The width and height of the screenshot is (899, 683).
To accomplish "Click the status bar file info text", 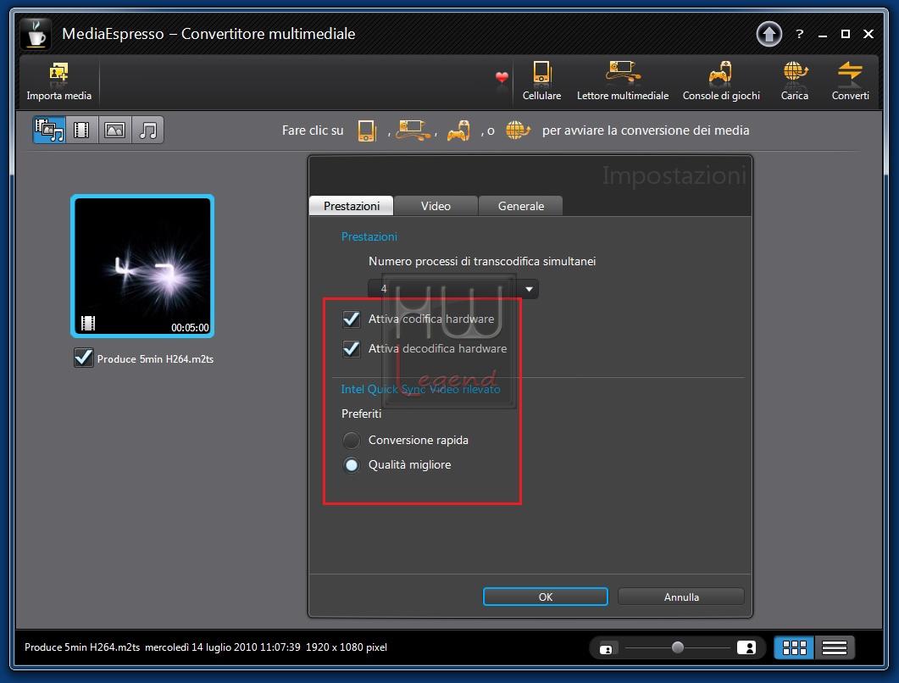I will point(206,647).
